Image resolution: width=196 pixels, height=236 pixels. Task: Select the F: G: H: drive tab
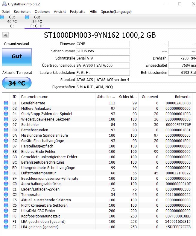(37, 22)
